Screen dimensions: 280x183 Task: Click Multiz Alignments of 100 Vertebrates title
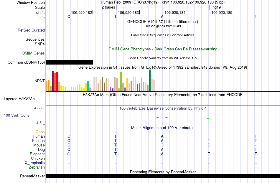pyautogui.click(x=163, y=128)
